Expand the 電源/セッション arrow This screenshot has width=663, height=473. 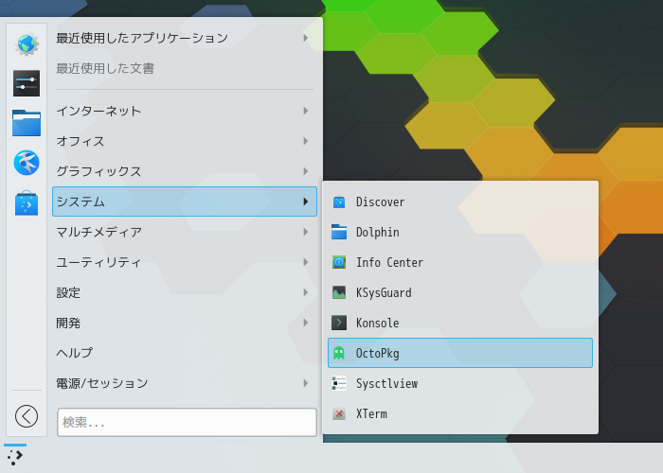coord(305,383)
